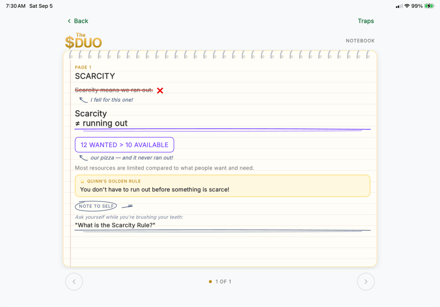440x307 pixels.
Task: Tap the battery status icon
Action: coord(429,6)
